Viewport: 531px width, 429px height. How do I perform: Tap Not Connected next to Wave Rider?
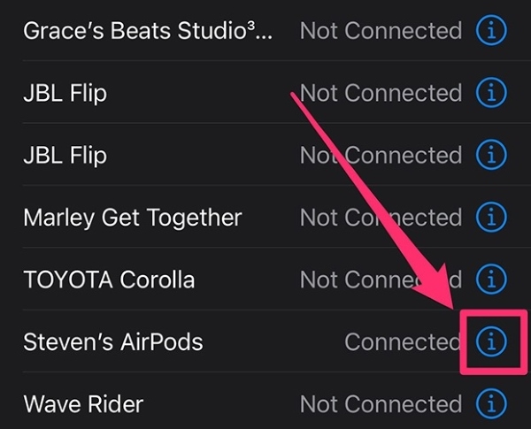click(x=381, y=404)
